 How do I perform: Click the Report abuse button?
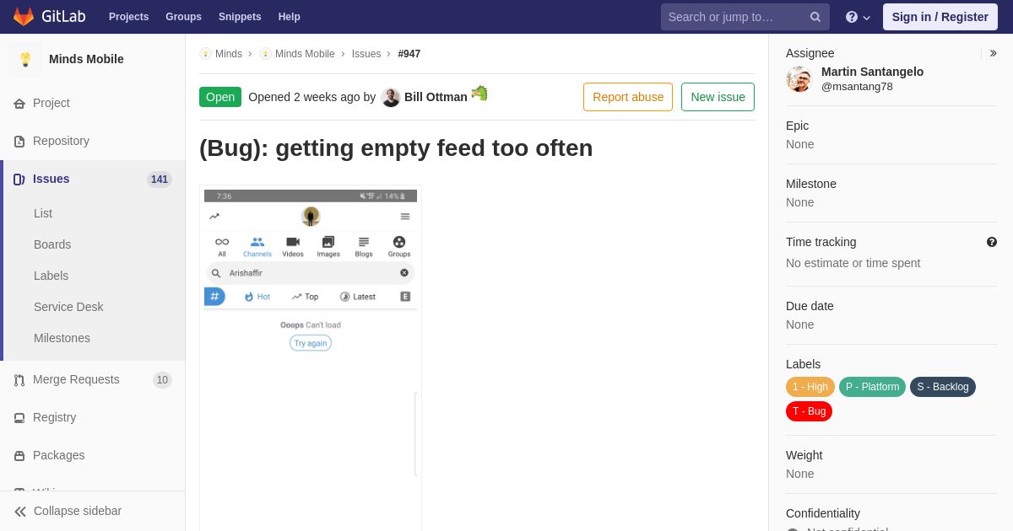coord(628,97)
